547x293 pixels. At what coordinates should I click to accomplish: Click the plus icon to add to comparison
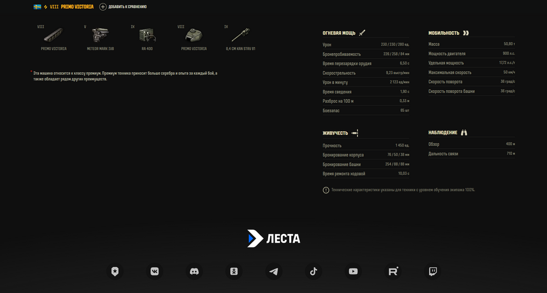103,7
